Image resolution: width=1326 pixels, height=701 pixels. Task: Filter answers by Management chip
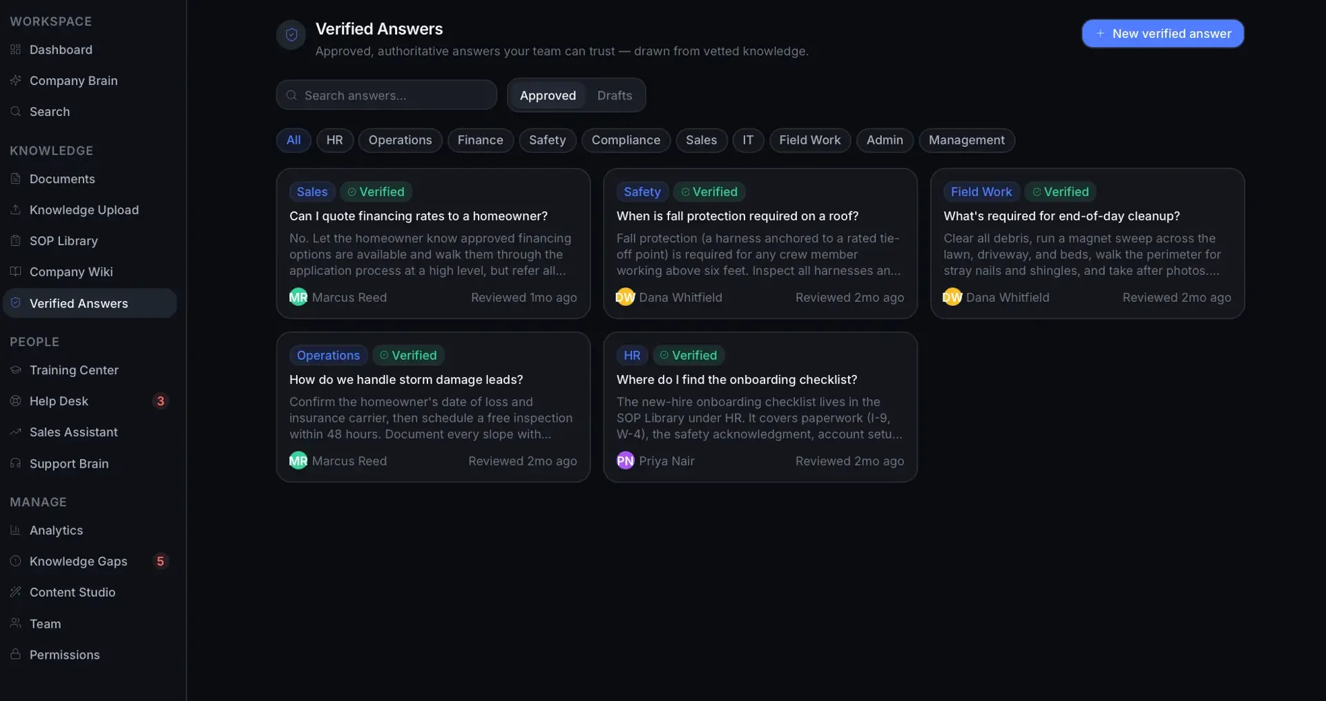pos(966,140)
